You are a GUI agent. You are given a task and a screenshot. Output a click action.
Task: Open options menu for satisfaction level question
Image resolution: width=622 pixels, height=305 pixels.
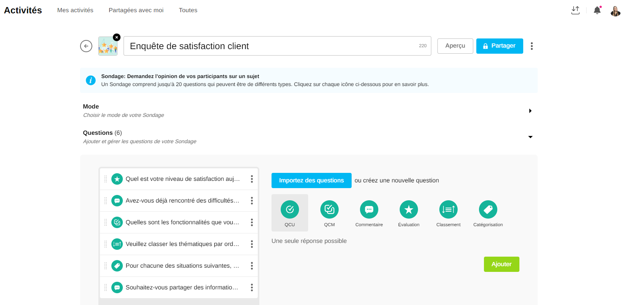click(x=252, y=179)
